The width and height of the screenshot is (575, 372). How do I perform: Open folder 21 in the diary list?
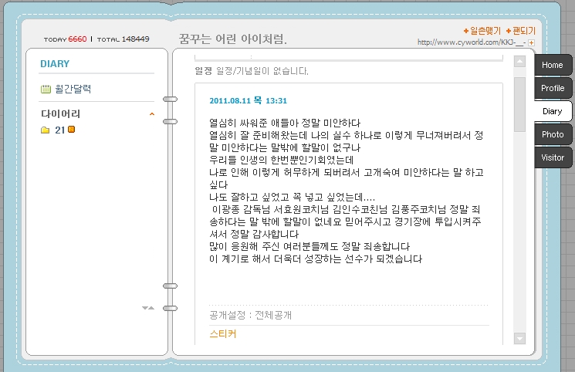click(x=59, y=130)
